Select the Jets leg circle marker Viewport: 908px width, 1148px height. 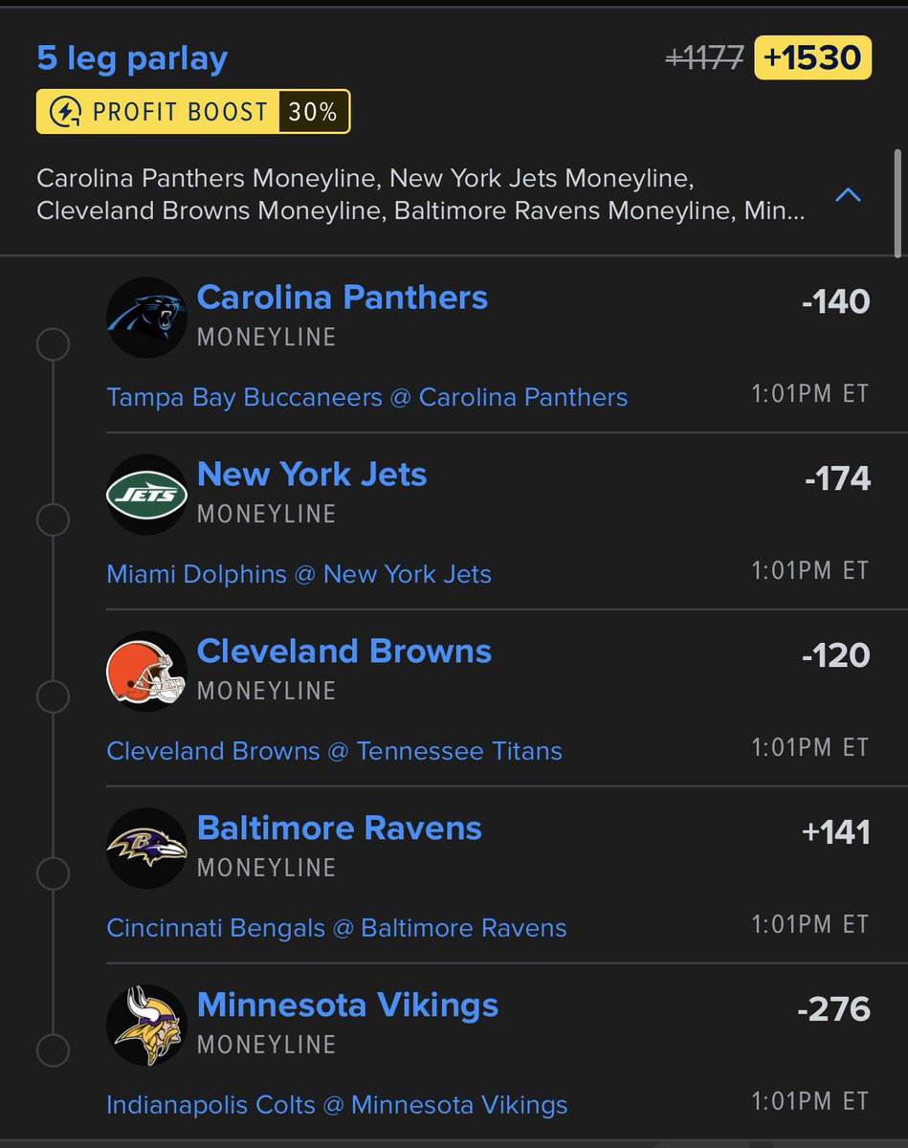[53, 520]
